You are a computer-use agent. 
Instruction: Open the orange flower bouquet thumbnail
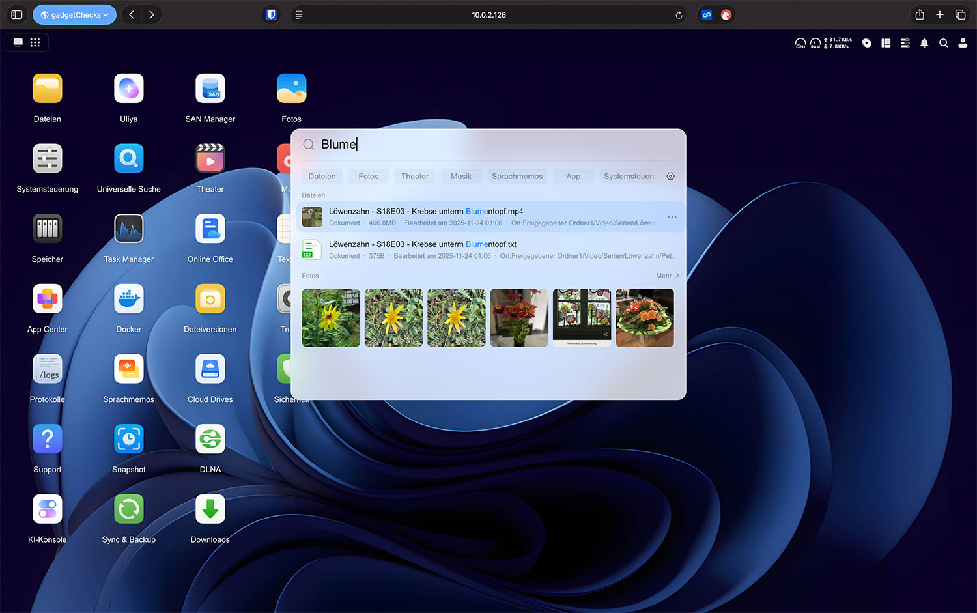tap(644, 318)
